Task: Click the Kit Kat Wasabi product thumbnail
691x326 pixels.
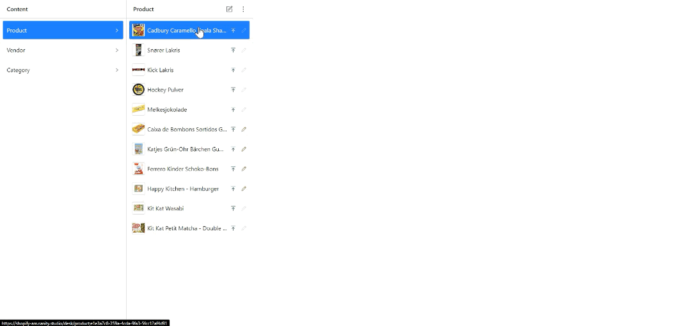Action: click(138, 208)
